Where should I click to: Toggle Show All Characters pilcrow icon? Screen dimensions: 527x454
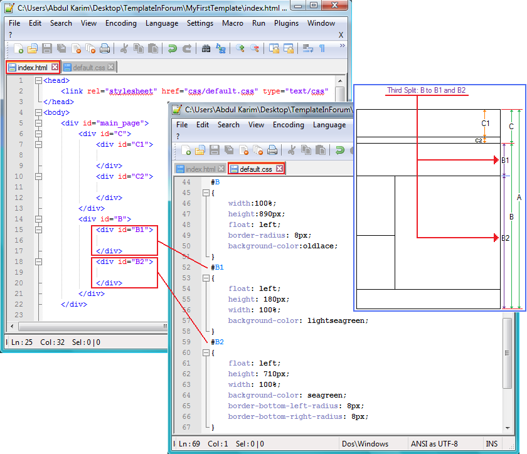click(322, 48)
